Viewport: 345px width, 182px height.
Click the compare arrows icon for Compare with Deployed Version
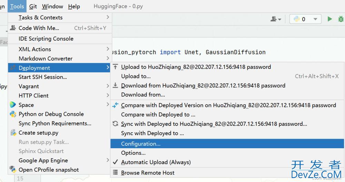115,105
